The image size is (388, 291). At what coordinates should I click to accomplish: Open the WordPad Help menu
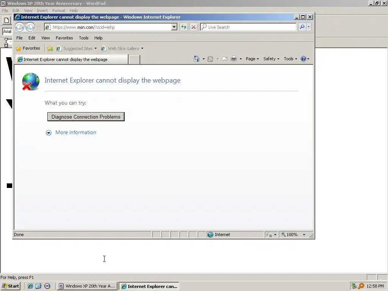click(74, 11)
